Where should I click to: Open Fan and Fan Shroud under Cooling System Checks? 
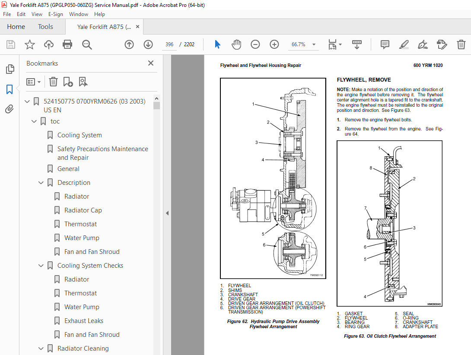tap(92, 335)
